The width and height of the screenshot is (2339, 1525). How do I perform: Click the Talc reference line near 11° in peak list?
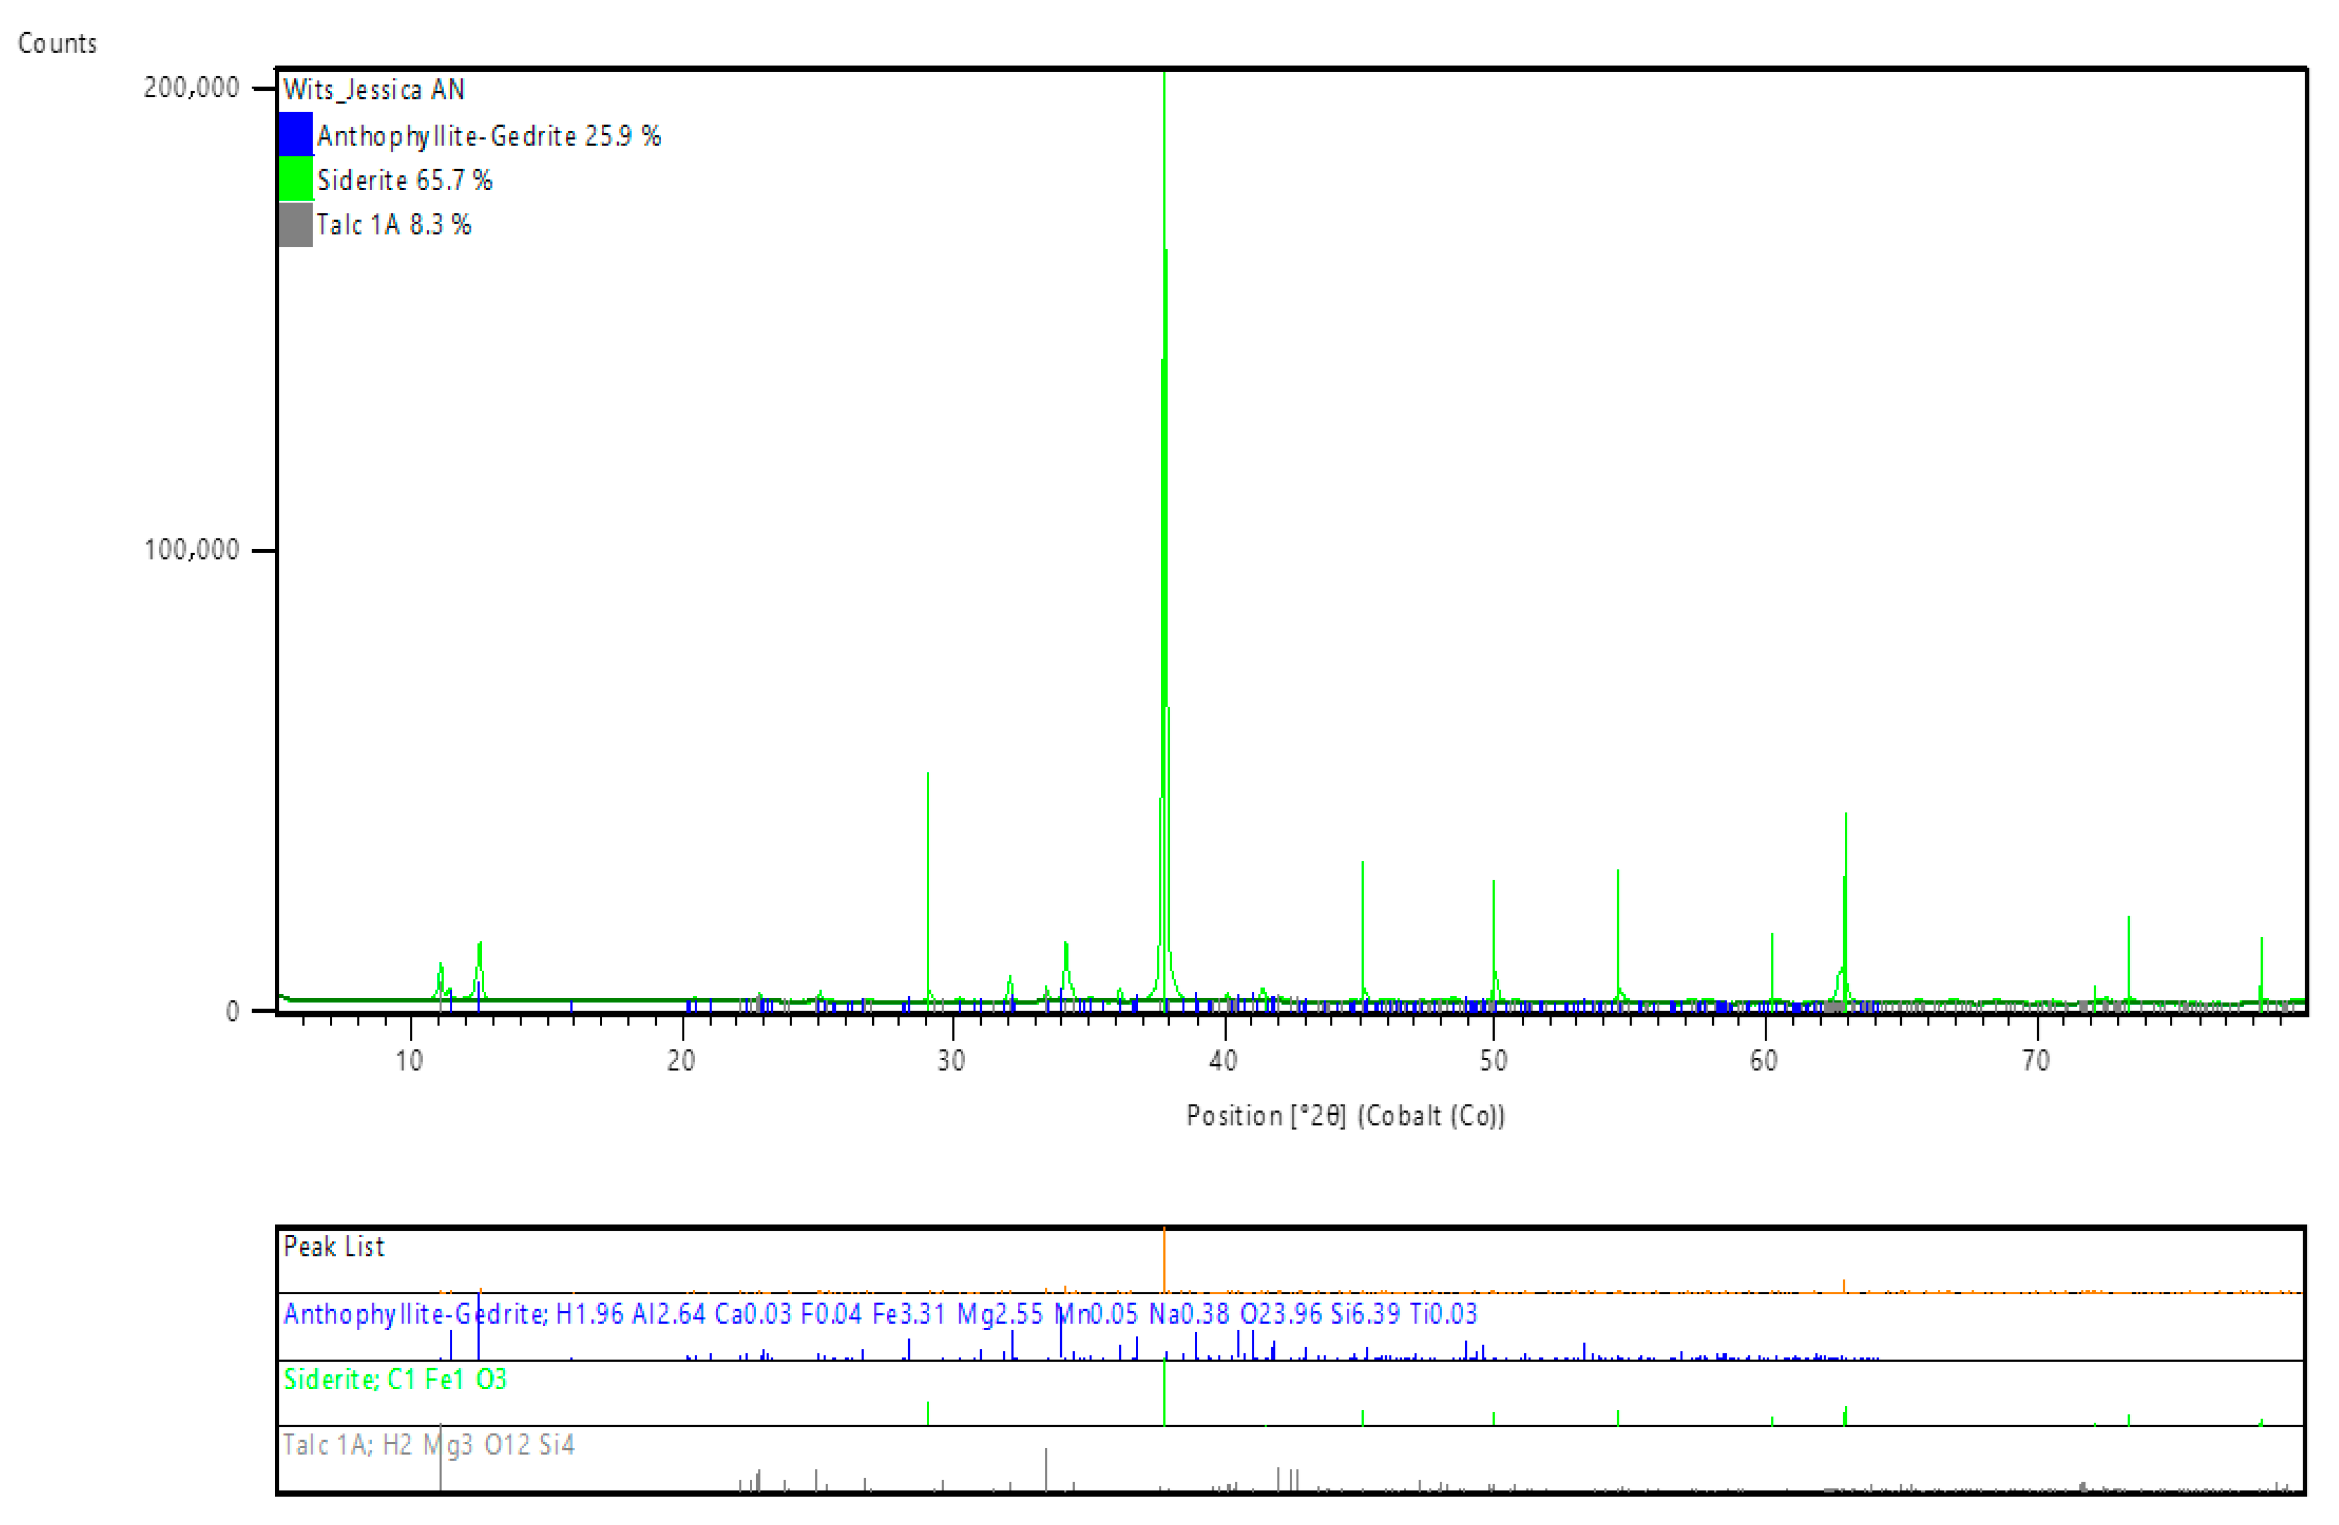click(x=440, y=1457)
